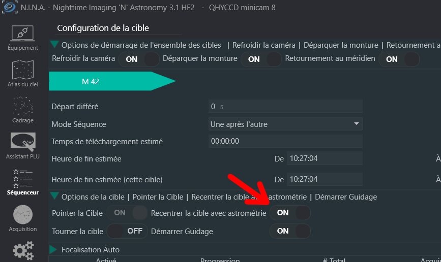Viewport: 441px width, 262px height.
Task: Open the Assistant PLU icon
Action: pos(22,143)
